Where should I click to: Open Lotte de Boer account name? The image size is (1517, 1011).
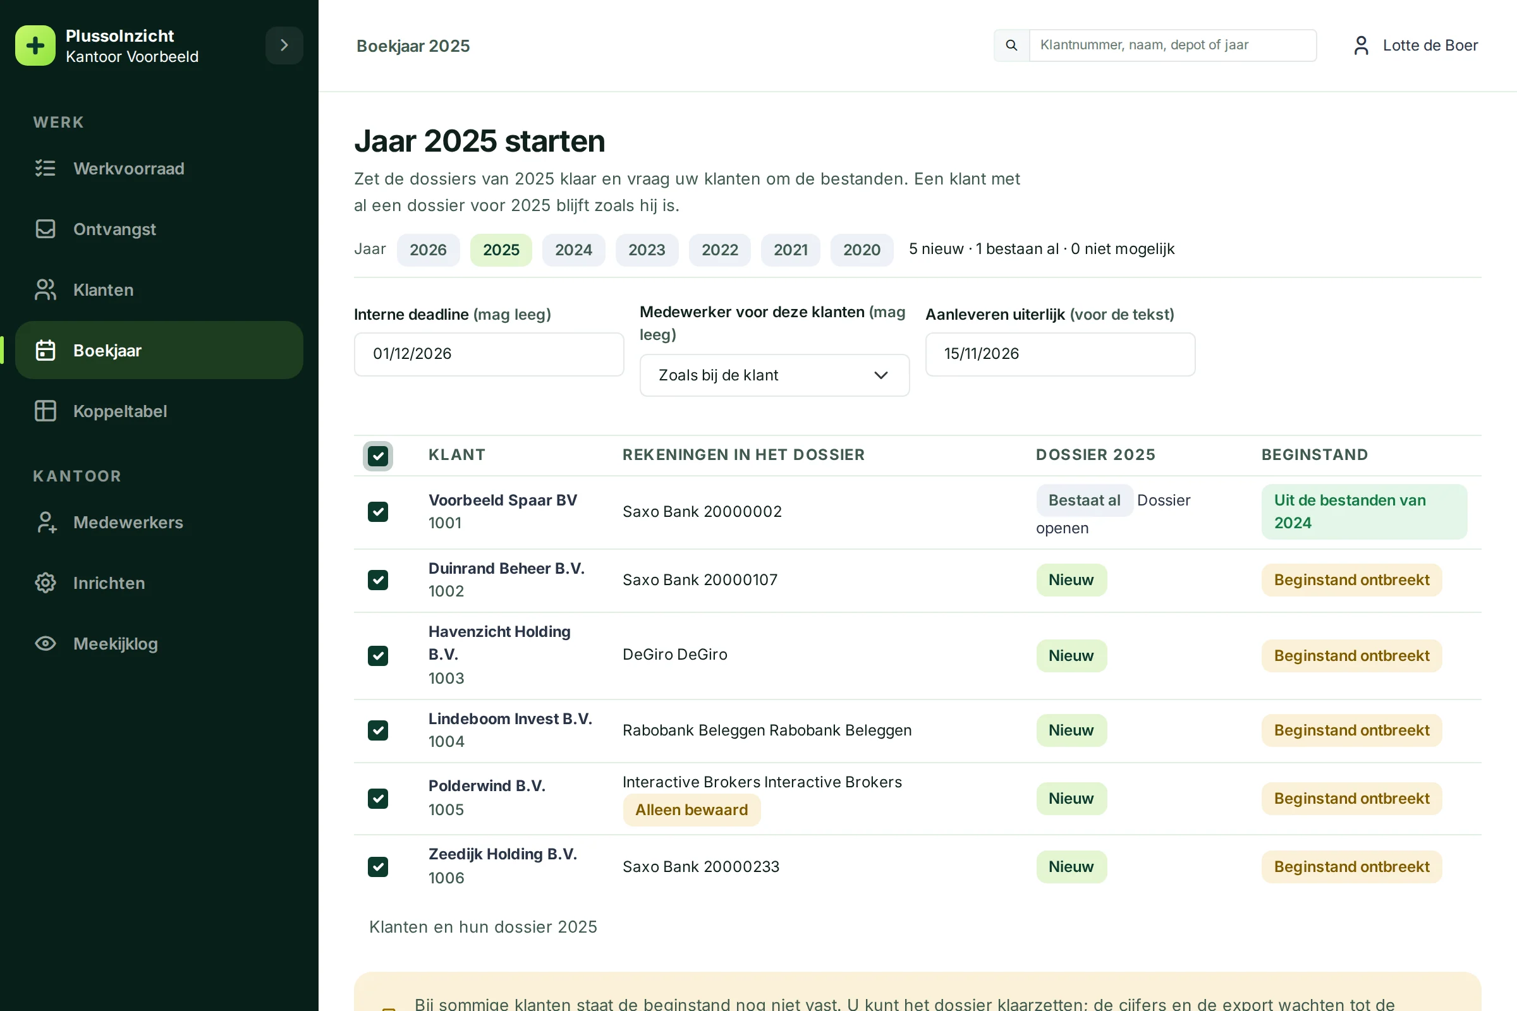pyautogui.click(x=1430, y=45)
